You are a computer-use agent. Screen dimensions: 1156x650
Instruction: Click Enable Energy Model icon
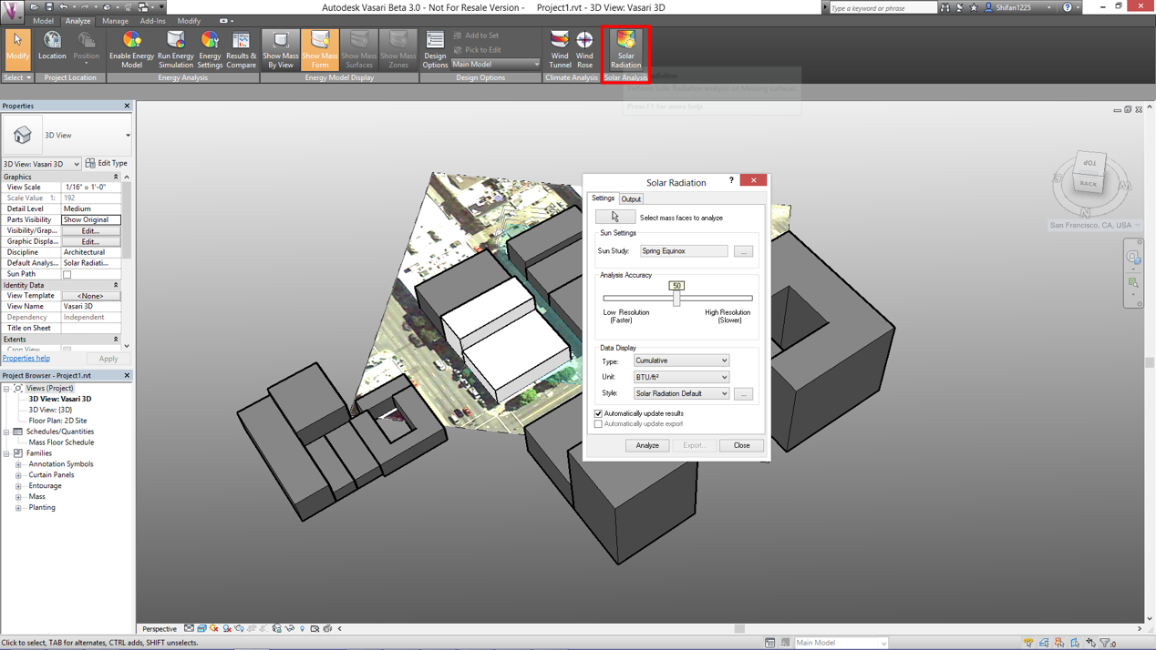click(x=131, y=49)
